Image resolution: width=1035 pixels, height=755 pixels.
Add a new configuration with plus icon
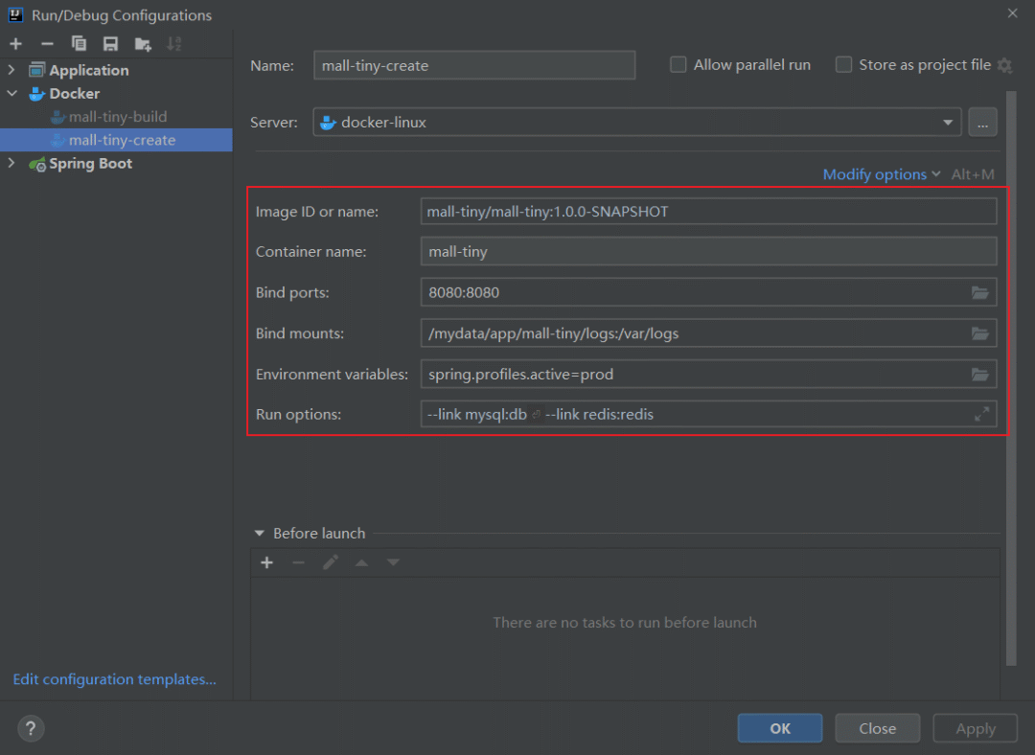(x=16, y=44)
